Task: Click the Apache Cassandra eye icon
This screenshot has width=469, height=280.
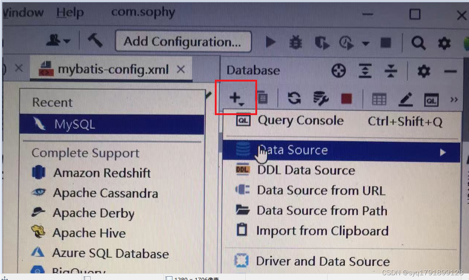Action: pyautogui.click(x=38, y=192)
